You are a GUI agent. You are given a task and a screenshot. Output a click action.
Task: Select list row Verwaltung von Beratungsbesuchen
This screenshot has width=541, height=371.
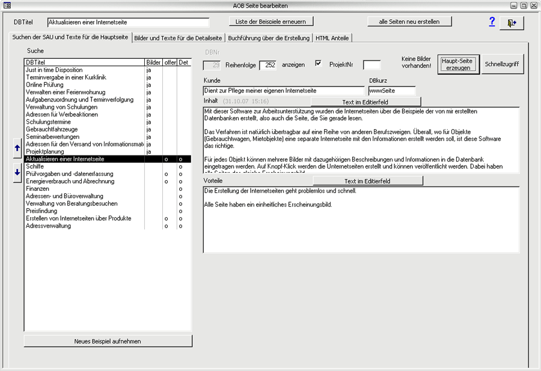[x=108, y=204]
